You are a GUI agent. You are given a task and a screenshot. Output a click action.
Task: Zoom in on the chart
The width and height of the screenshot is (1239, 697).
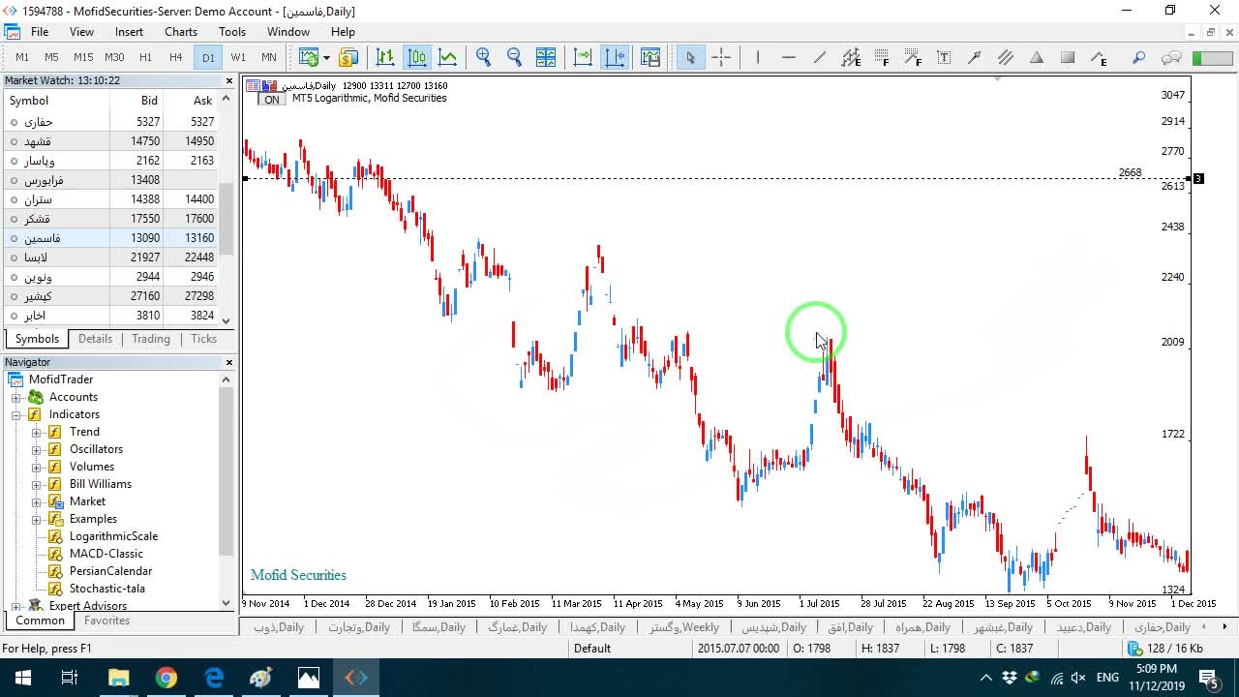(484, 57)
